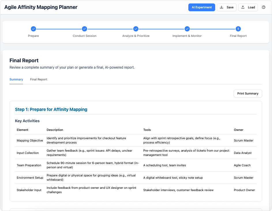Click the Key Activities subheading
Viewport: 272px width, 211px height.
(27, 121)
